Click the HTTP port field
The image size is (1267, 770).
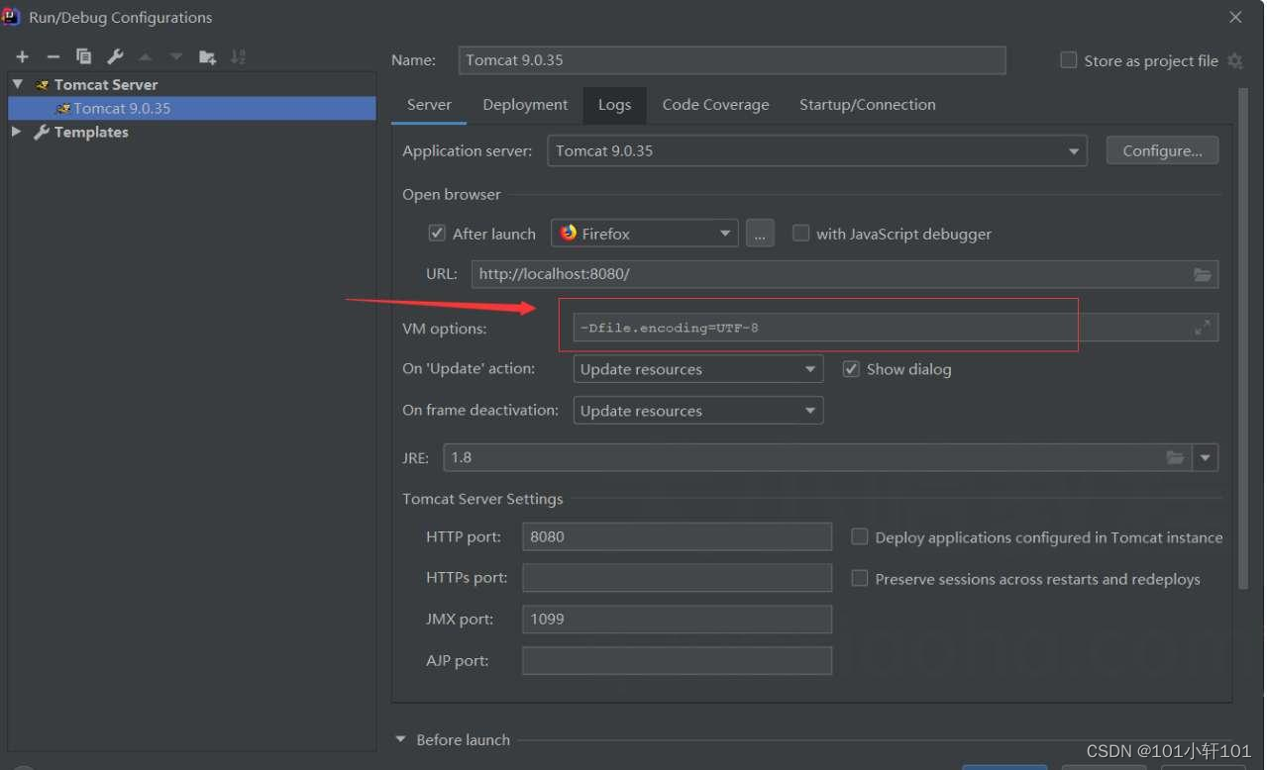(x=677, y=537)
